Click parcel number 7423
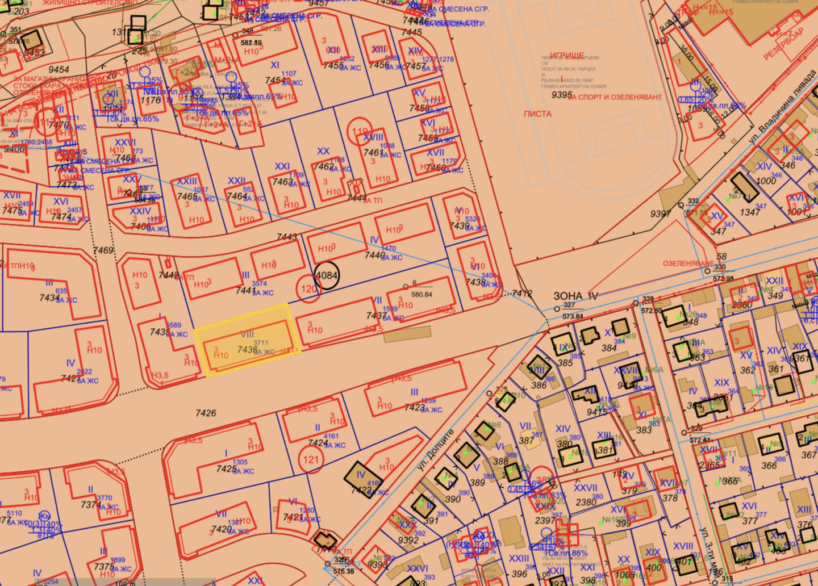 (x=415, y=408)
